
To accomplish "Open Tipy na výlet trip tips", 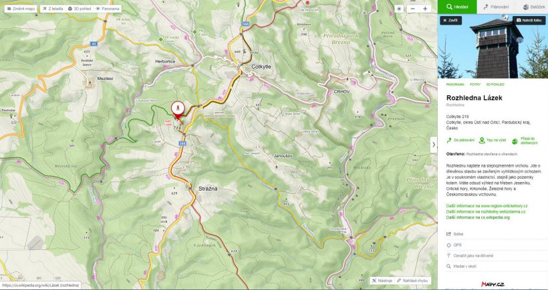I will 493,141.
